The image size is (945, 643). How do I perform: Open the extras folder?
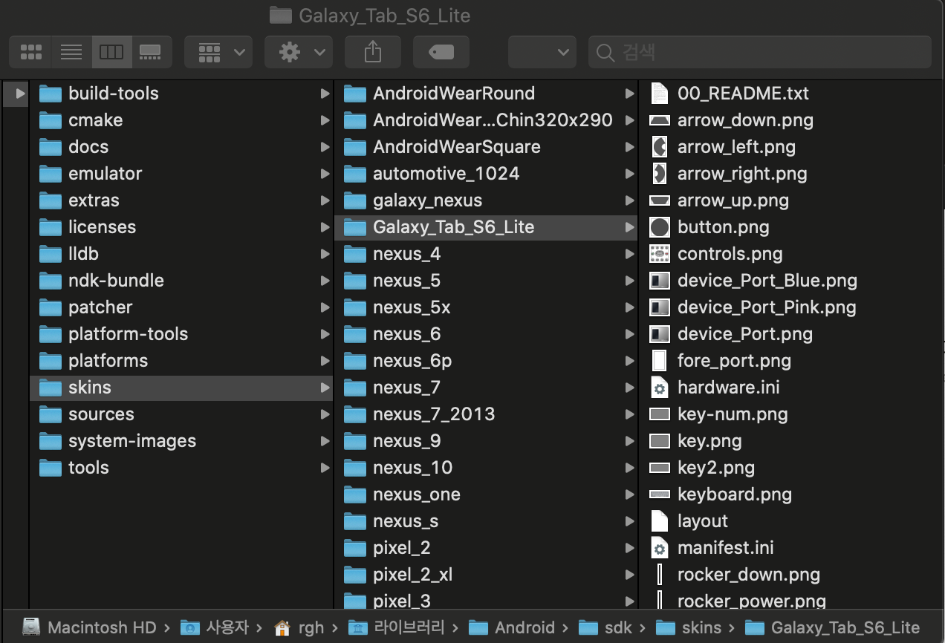point(181,200)
